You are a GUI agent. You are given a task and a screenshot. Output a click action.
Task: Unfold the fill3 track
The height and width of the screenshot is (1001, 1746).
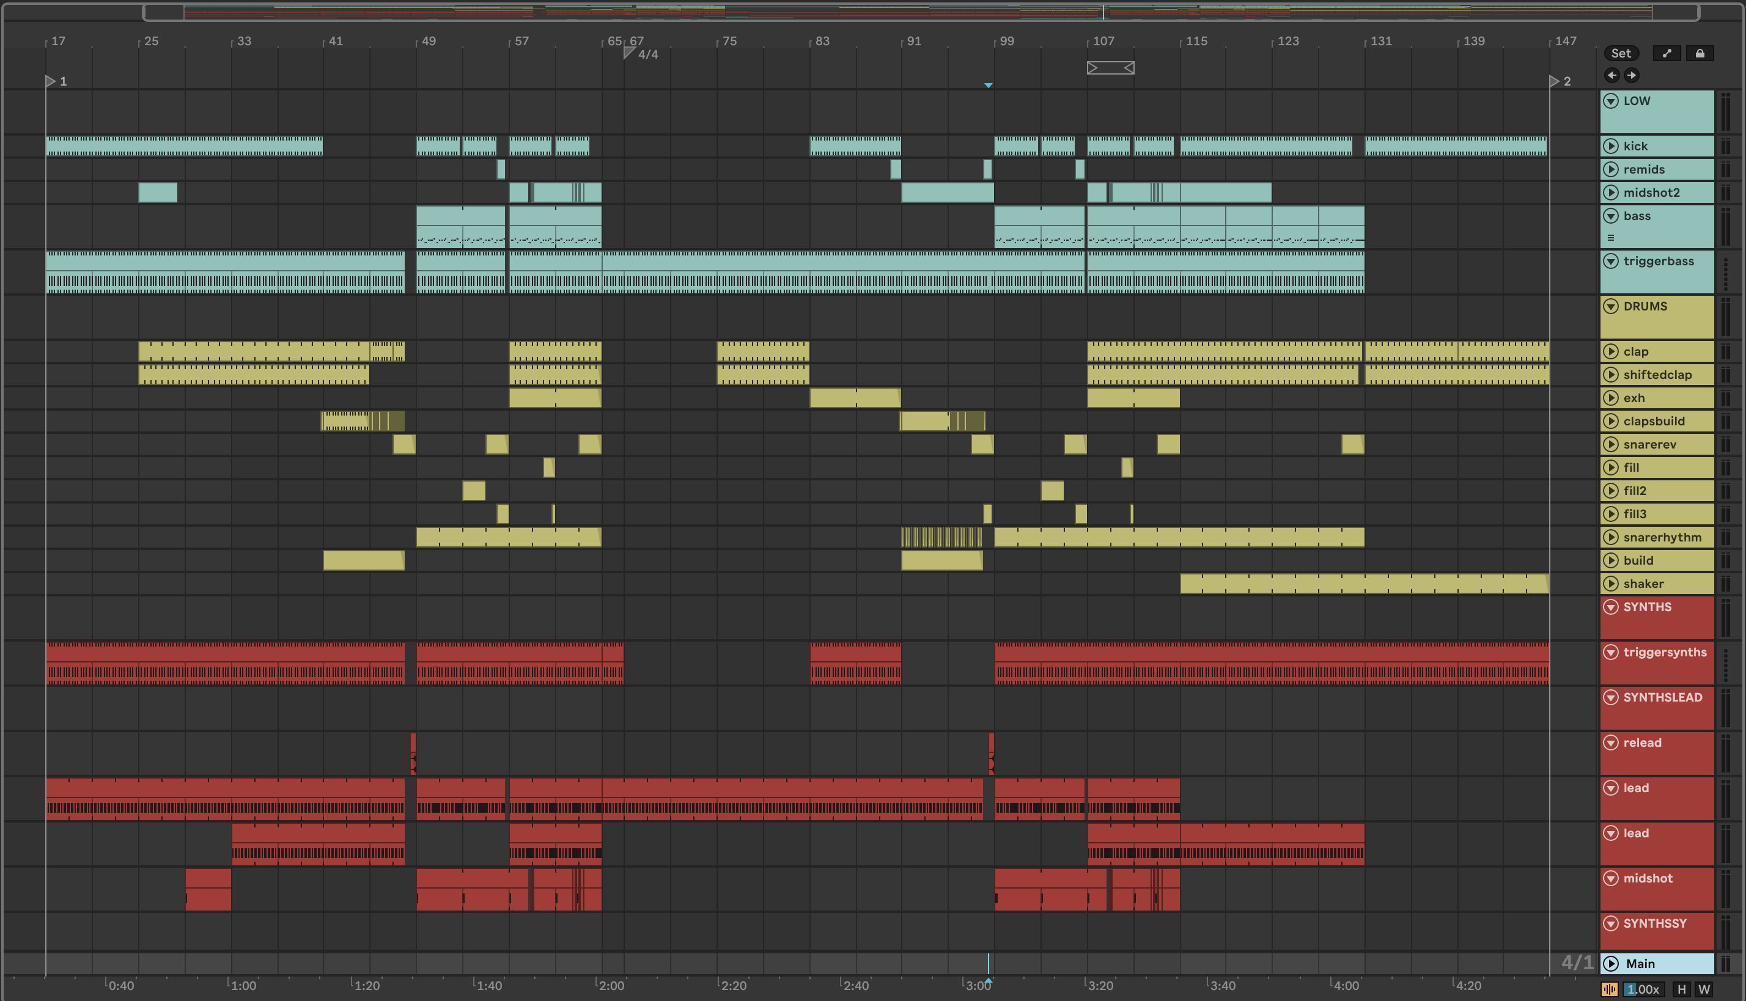(1612, 513)
